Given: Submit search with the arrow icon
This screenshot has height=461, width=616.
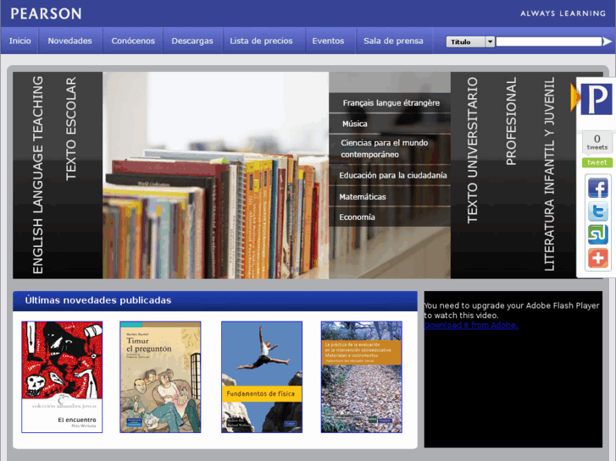Looking at the screenshot, I should [x=608, y=41].
